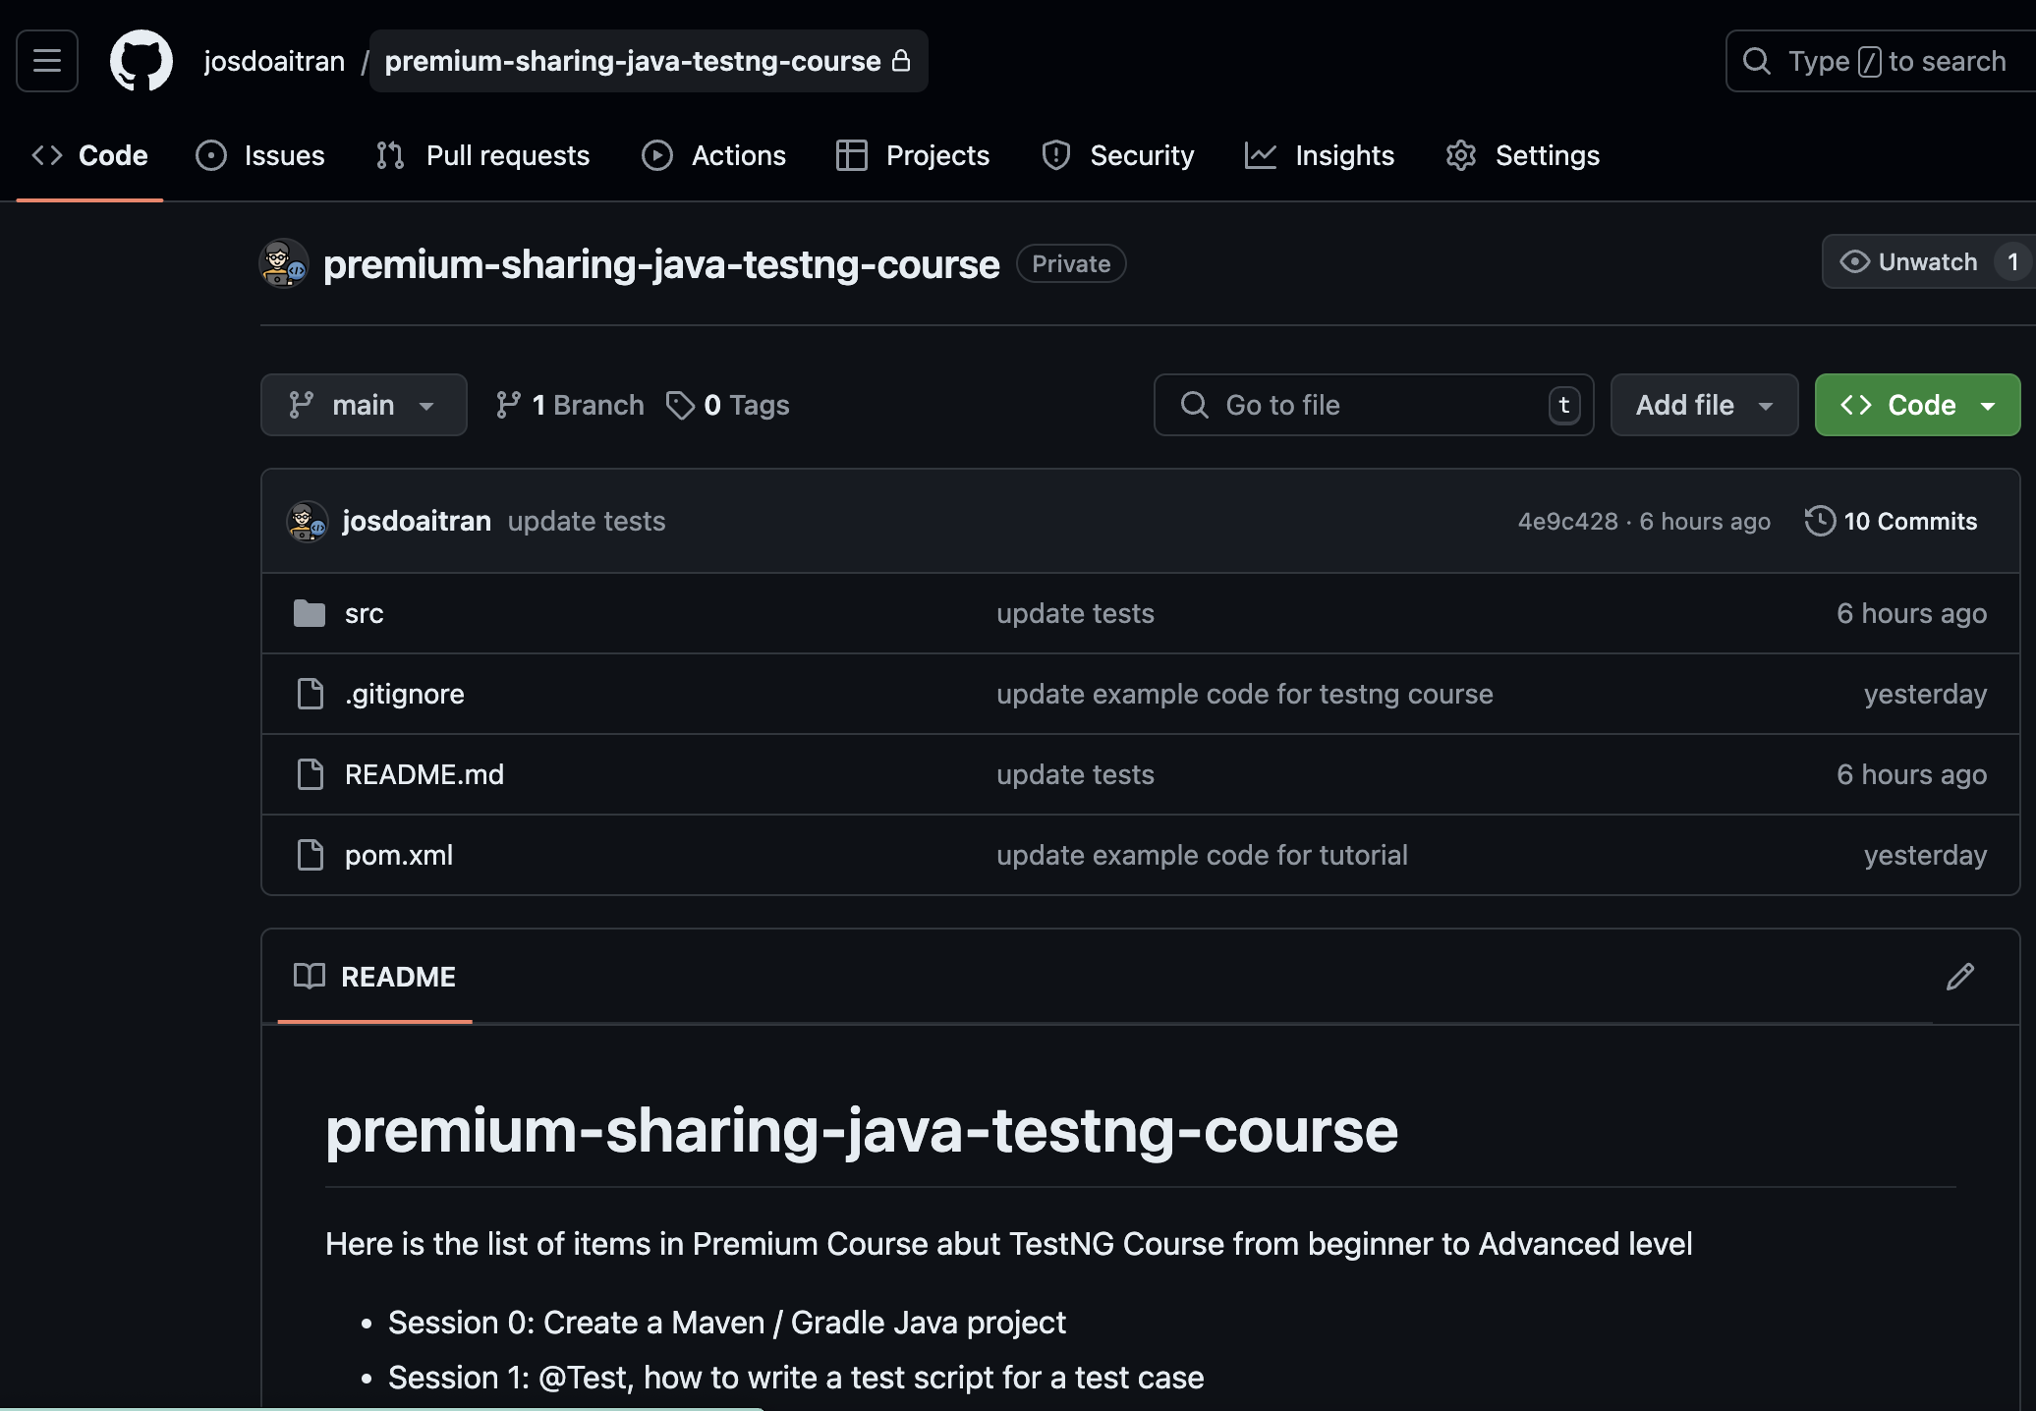
Task: Click the src folder icon
Action: [310, 613]
